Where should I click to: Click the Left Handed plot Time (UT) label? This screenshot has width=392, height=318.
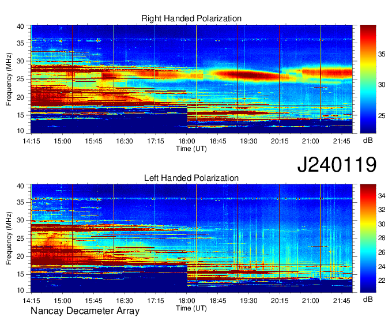191,308
